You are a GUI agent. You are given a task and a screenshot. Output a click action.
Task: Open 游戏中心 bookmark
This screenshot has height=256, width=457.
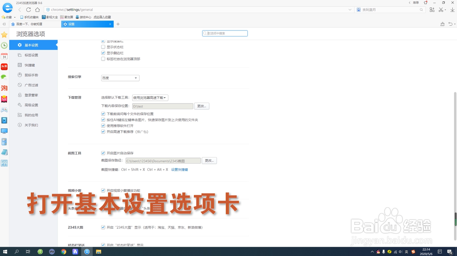click(x=83, y=17)
